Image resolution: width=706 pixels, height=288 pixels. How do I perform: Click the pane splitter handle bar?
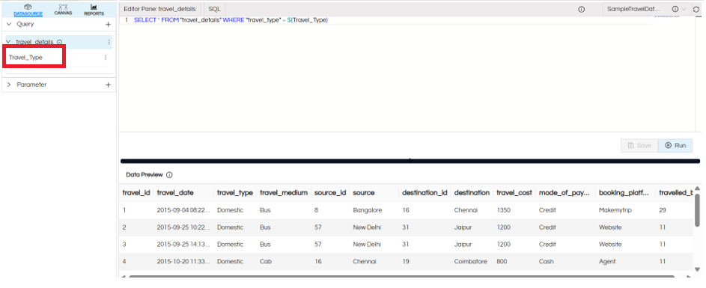pyautogui.click(x=410, y=161)
